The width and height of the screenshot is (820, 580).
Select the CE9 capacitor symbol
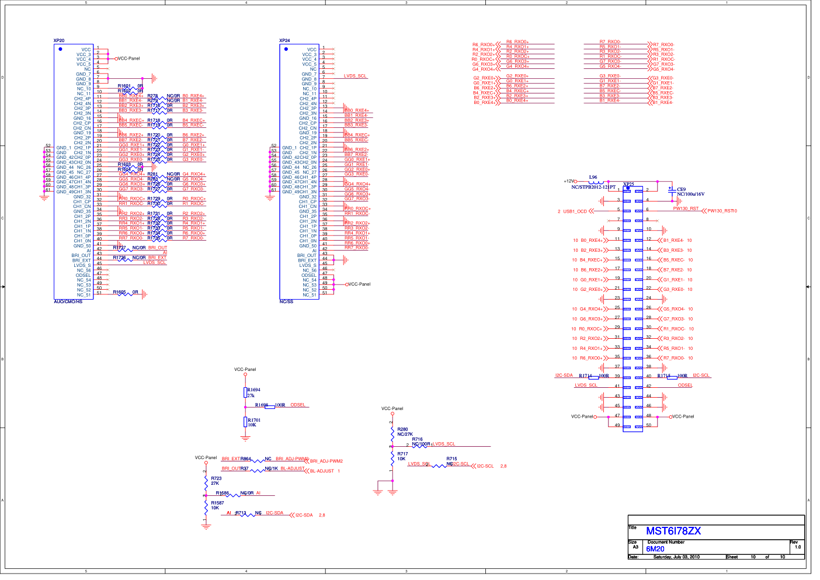(670, 191)
